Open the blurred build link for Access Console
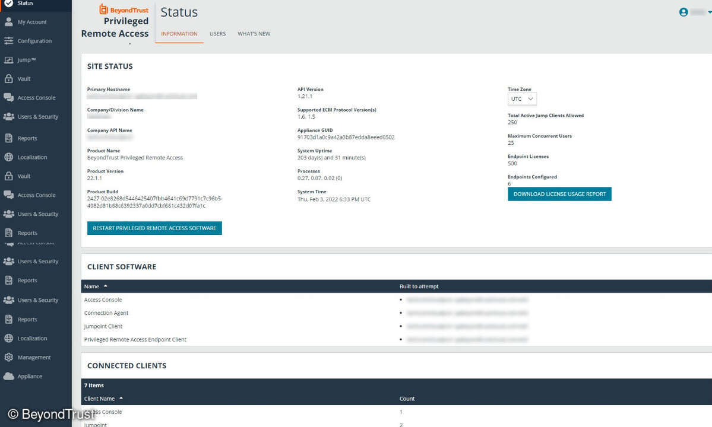 point(467,299)
